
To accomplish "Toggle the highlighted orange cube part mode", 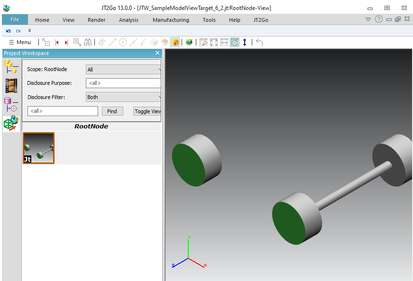I will click(x=175, y=42).
